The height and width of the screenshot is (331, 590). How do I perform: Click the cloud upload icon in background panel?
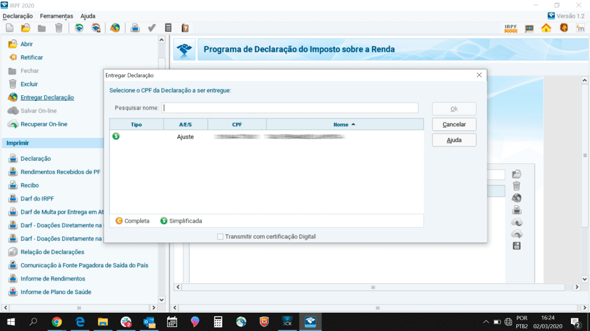click(517, 222)
